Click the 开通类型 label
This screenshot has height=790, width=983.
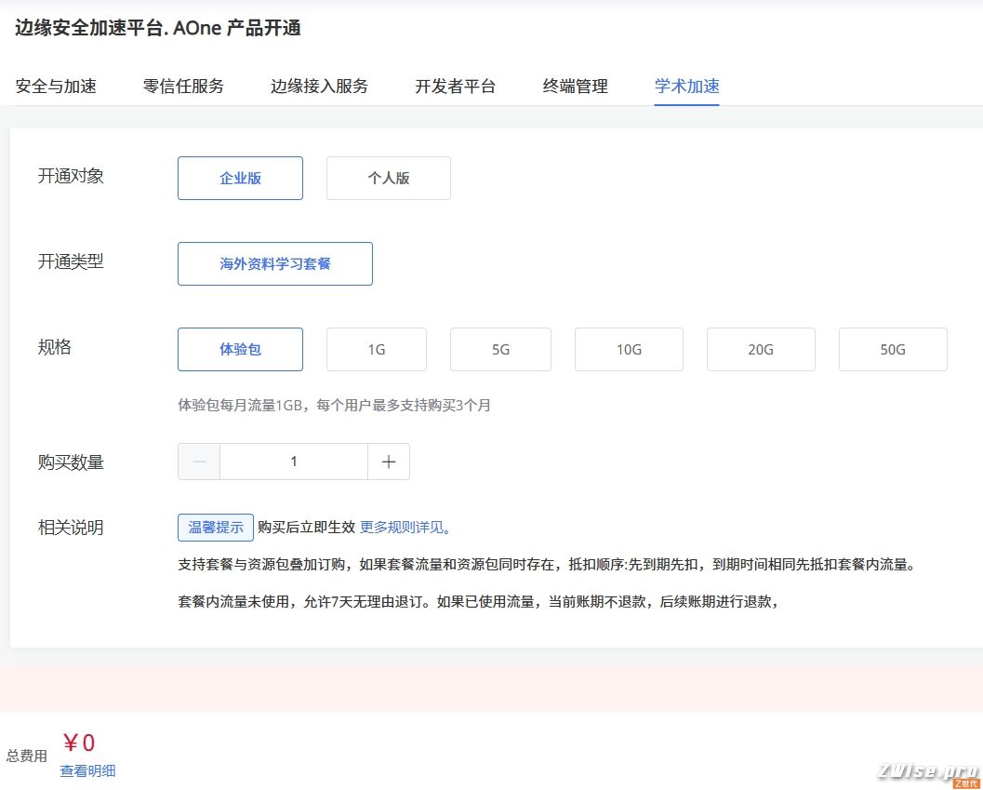[71, 261]
